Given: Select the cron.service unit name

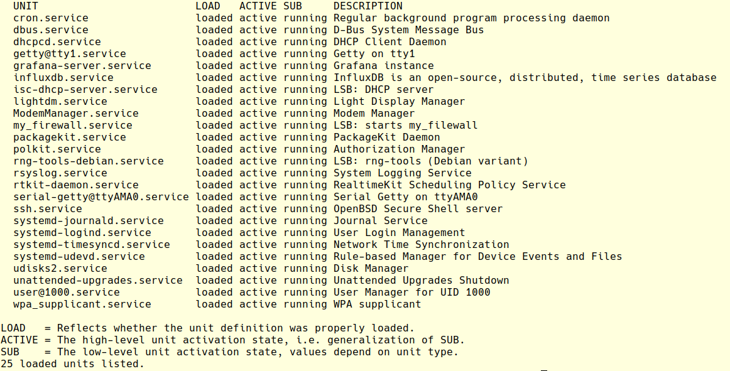Looking at the screenshot, I should (51, 18).
